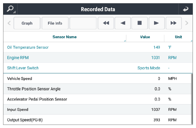Click the blank toolbar button

coord(83,23)
